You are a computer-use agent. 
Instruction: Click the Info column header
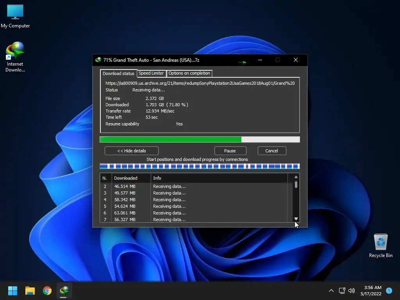pyautogui.click(x=220, y=178)
